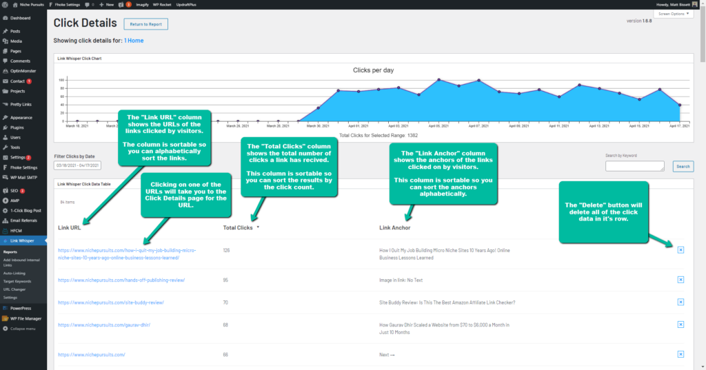Screen dimensions: 706x370
Task: Open the WordPress logo menu
Action: [x=5, y=5]
